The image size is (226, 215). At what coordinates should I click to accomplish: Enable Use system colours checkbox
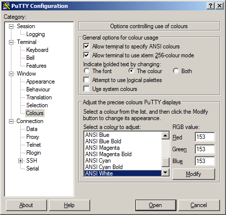[86, 89]
